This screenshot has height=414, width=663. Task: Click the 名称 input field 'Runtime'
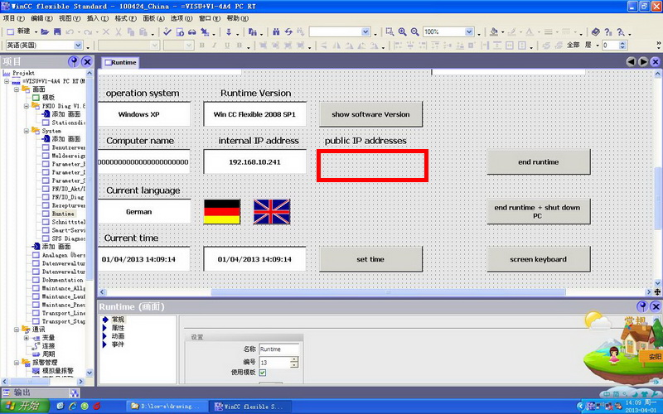(279, 349)
